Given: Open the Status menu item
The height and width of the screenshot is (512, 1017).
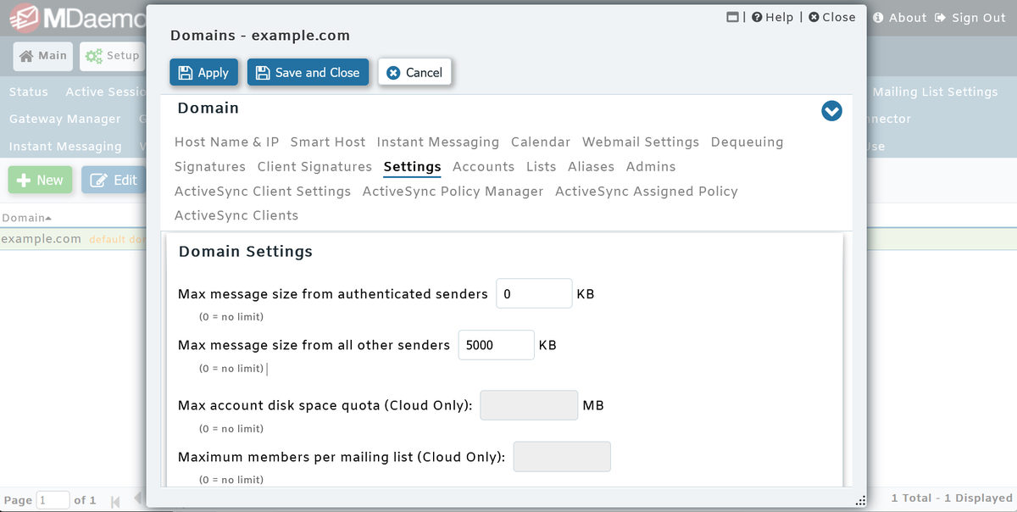Looking at the screenshot, I should (29, 92).
